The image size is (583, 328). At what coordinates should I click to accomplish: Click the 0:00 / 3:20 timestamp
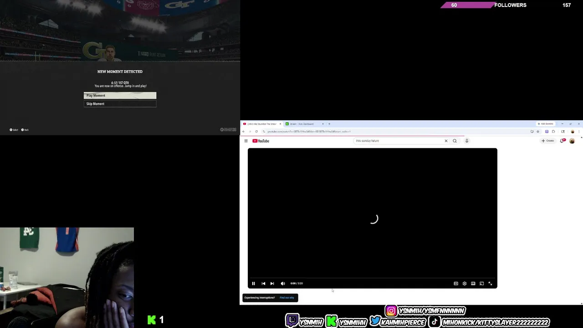pos(297,283)
